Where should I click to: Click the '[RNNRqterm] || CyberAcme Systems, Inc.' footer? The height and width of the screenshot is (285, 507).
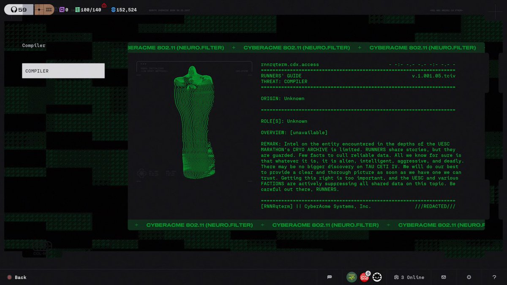point(316,206)
